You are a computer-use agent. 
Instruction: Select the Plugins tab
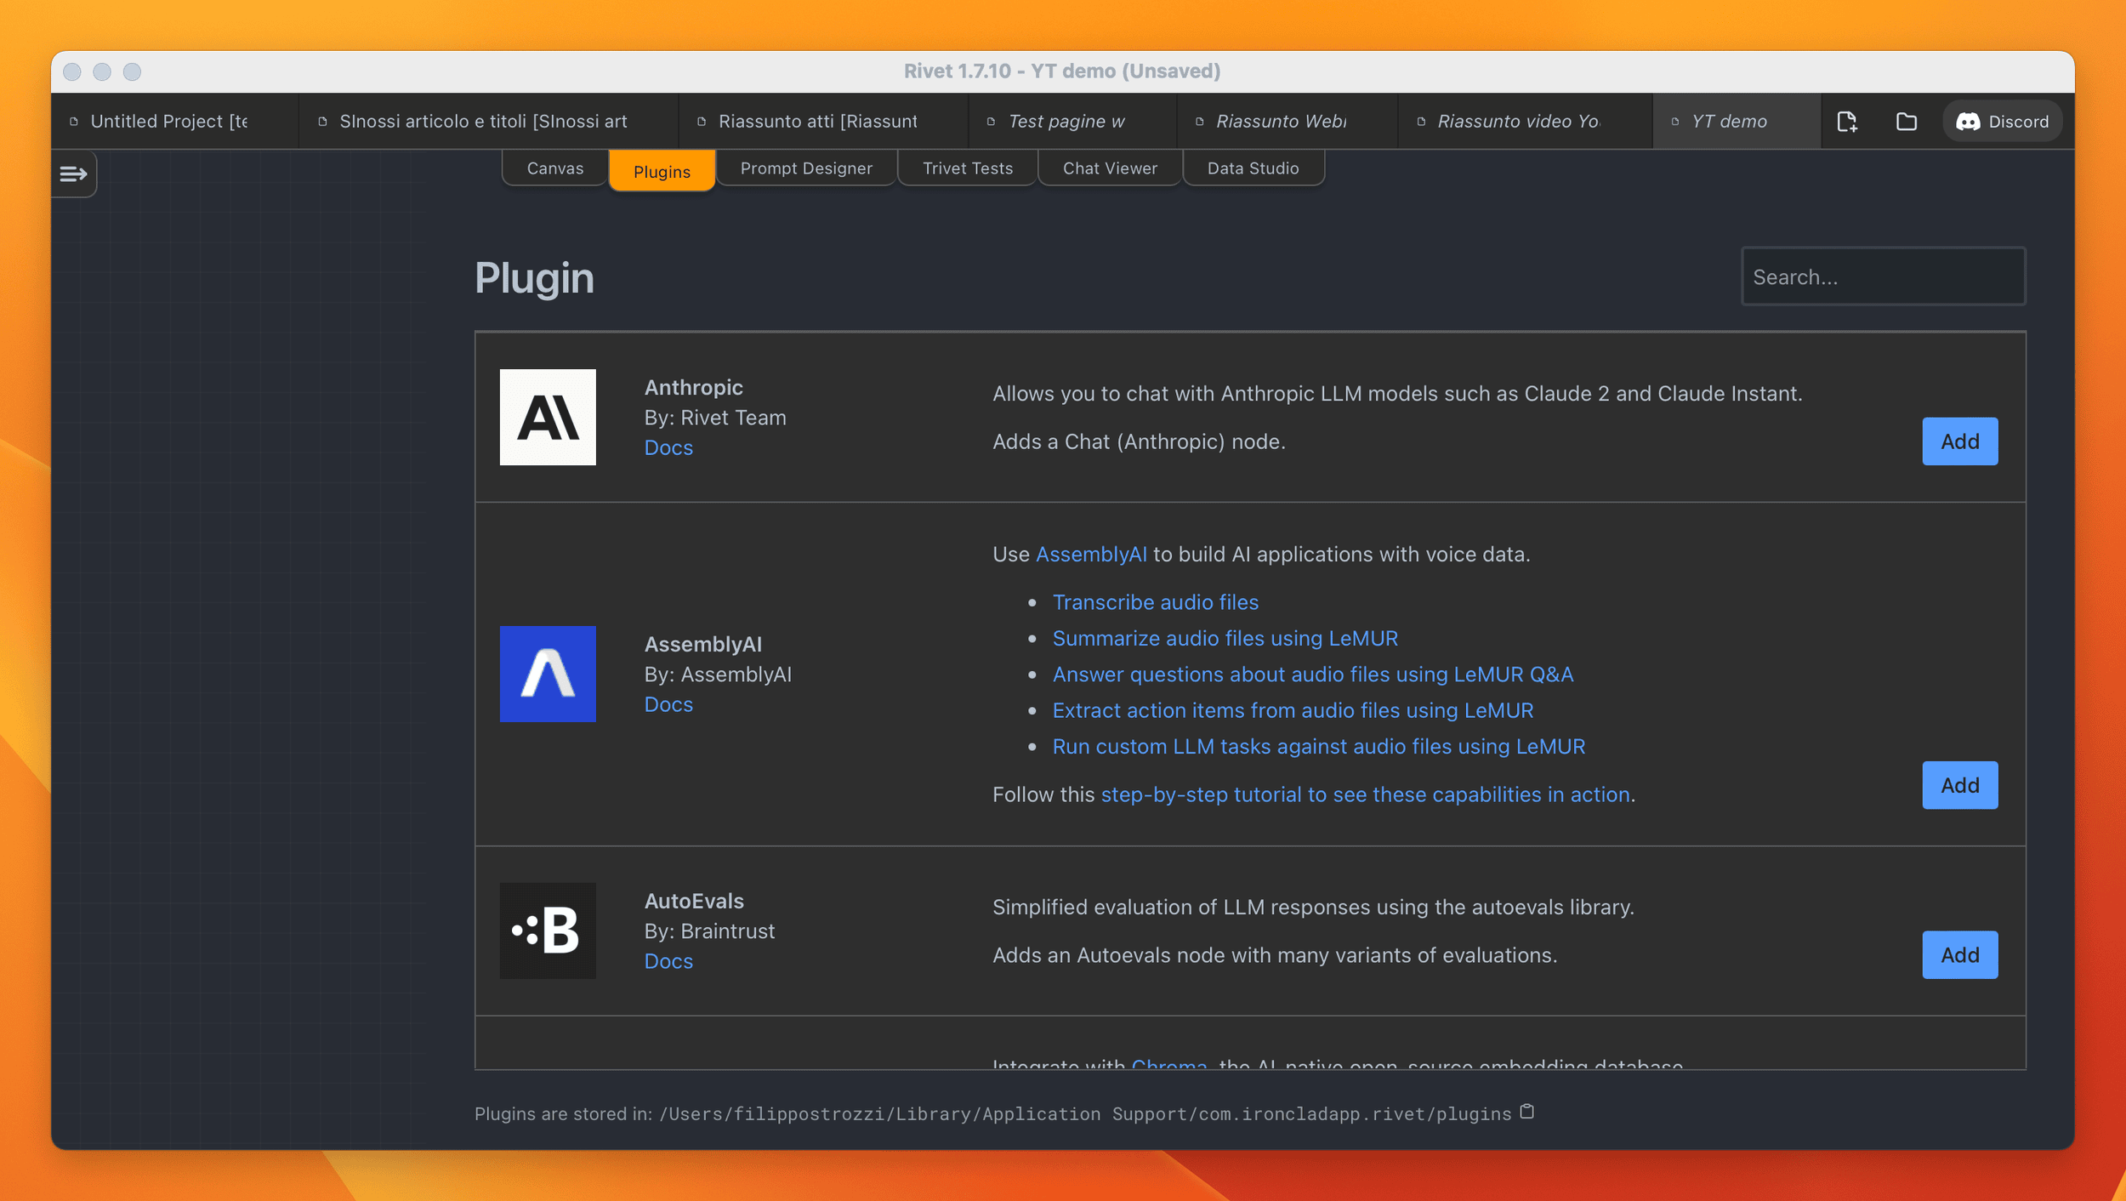662,171
